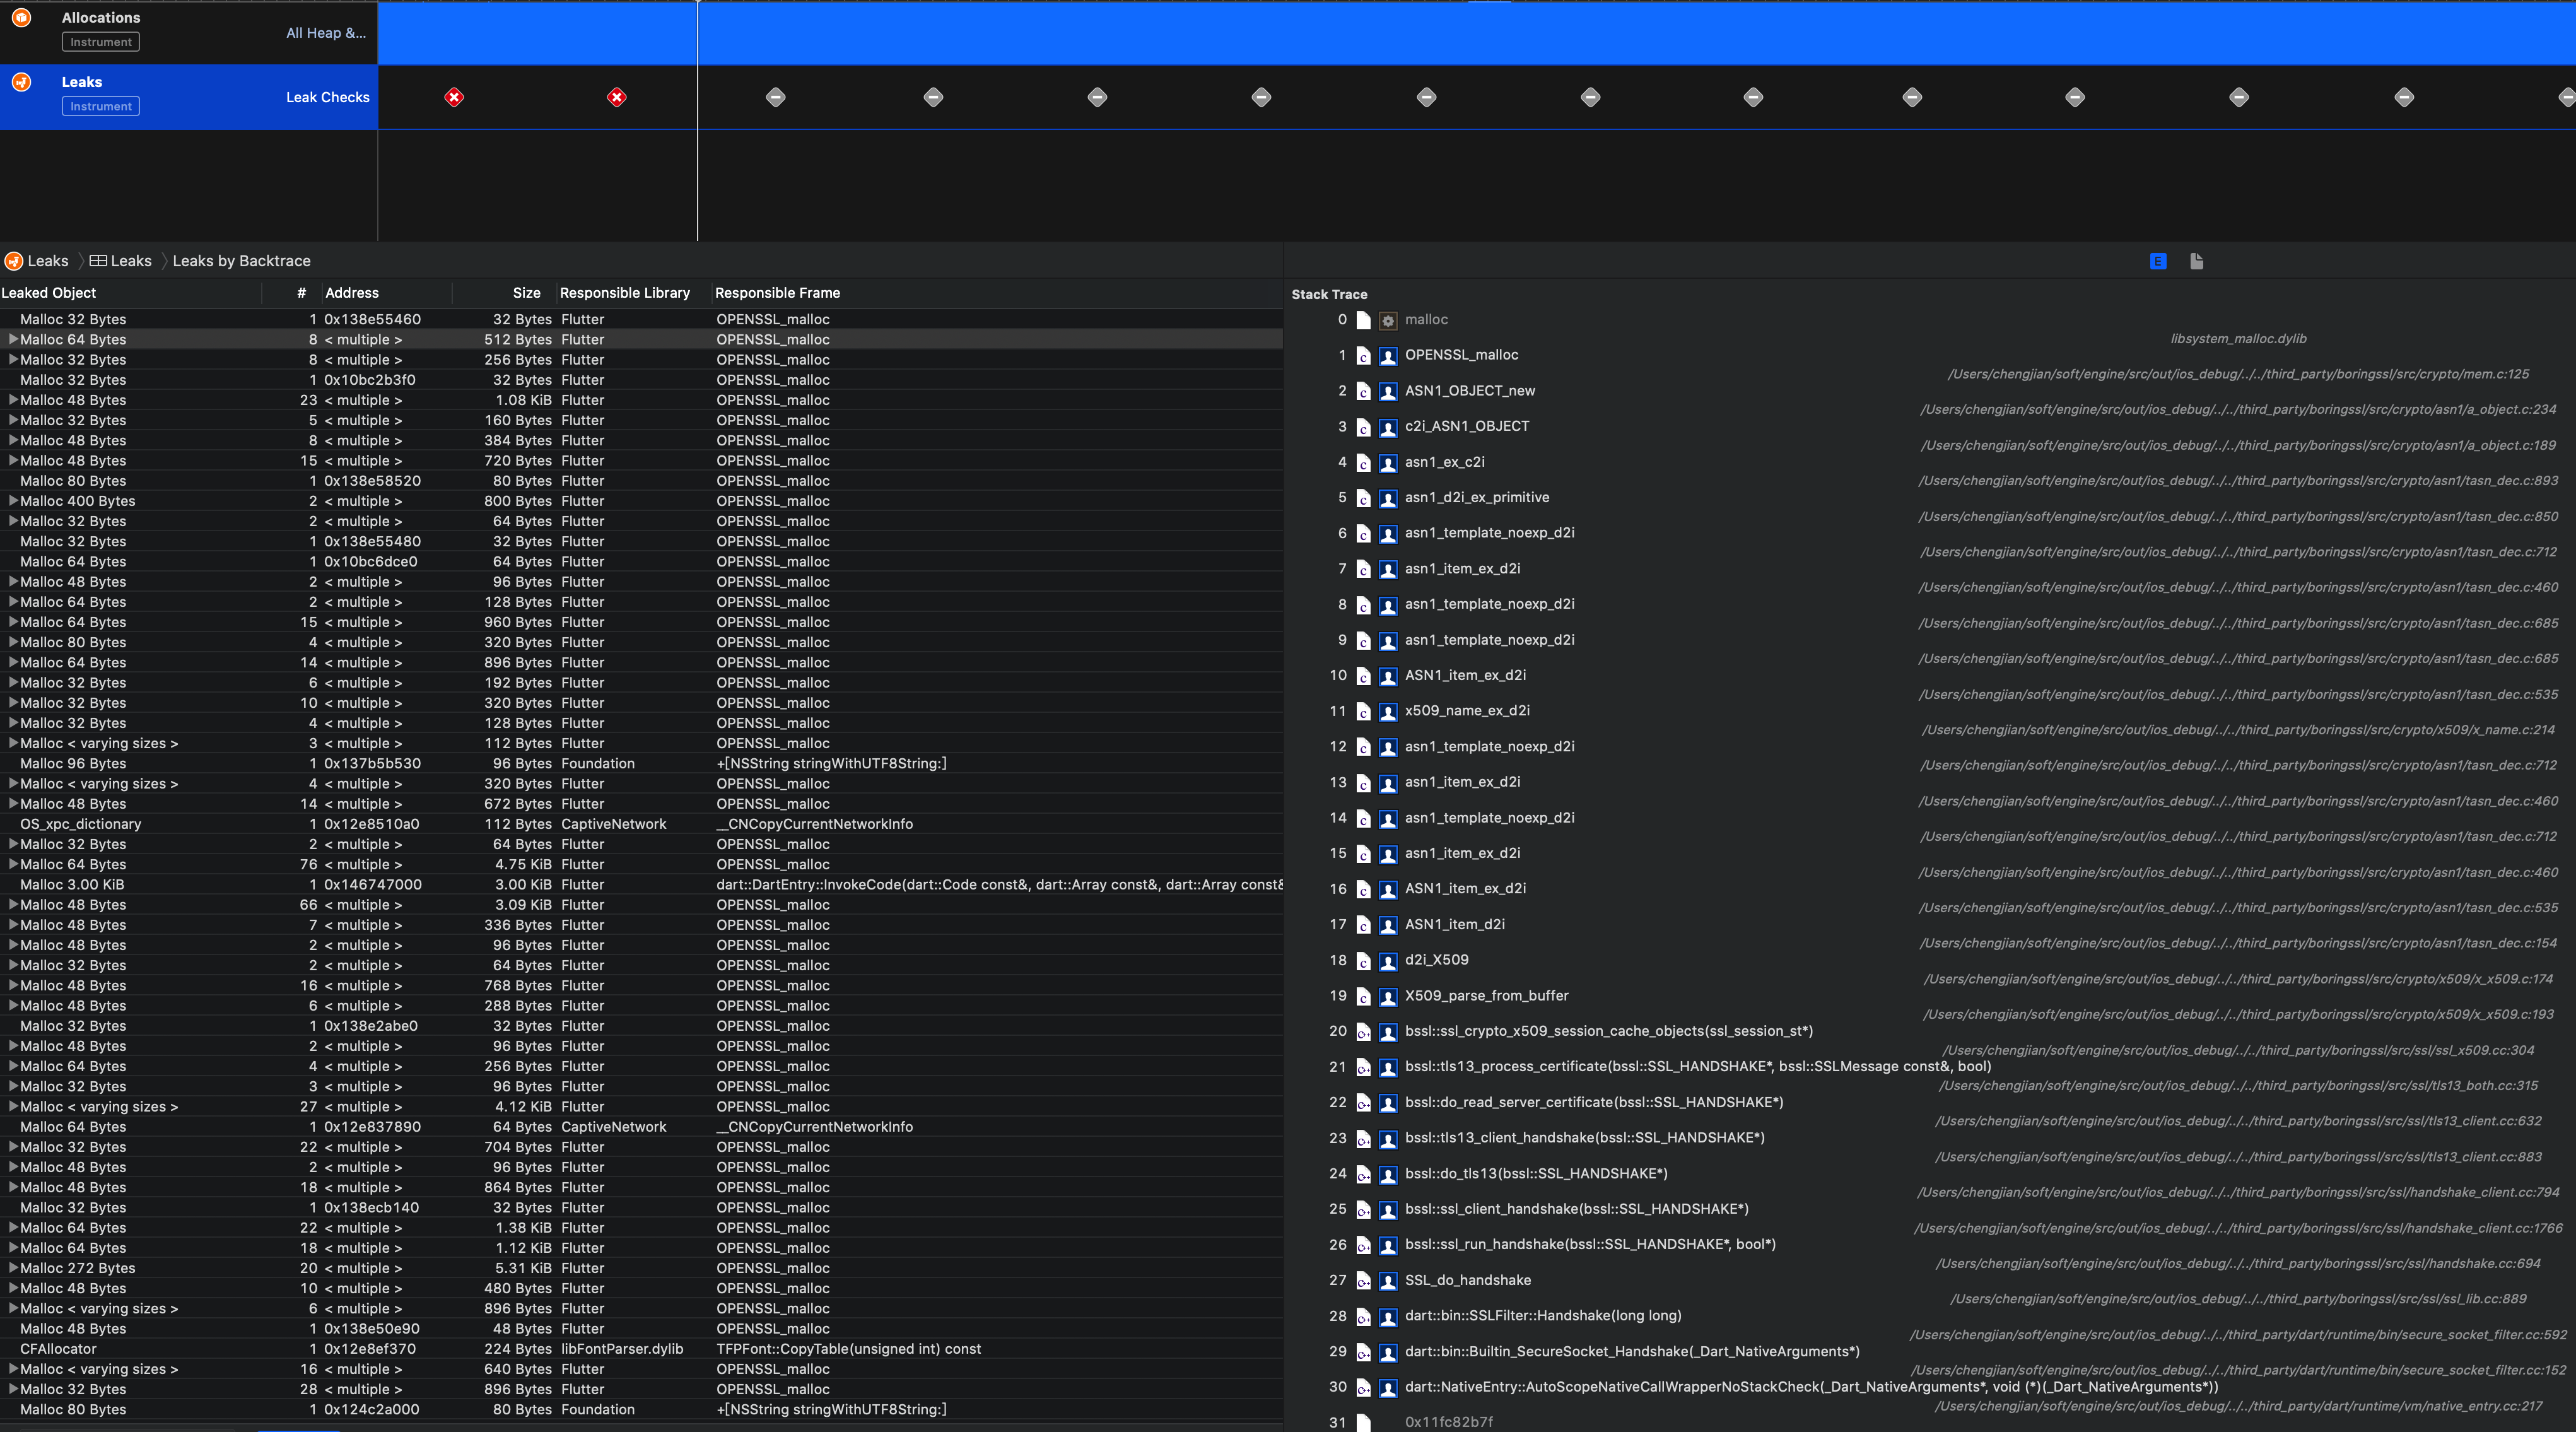
Task: Click user icon for ASN1_OBJECT_new frame
Action: pos(1387,392)
